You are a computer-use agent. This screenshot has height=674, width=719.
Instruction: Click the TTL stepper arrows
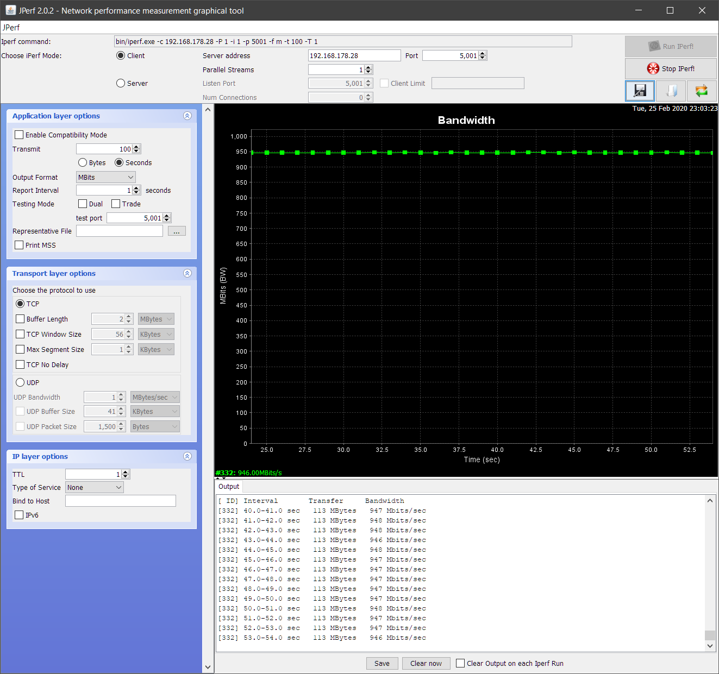126,474
